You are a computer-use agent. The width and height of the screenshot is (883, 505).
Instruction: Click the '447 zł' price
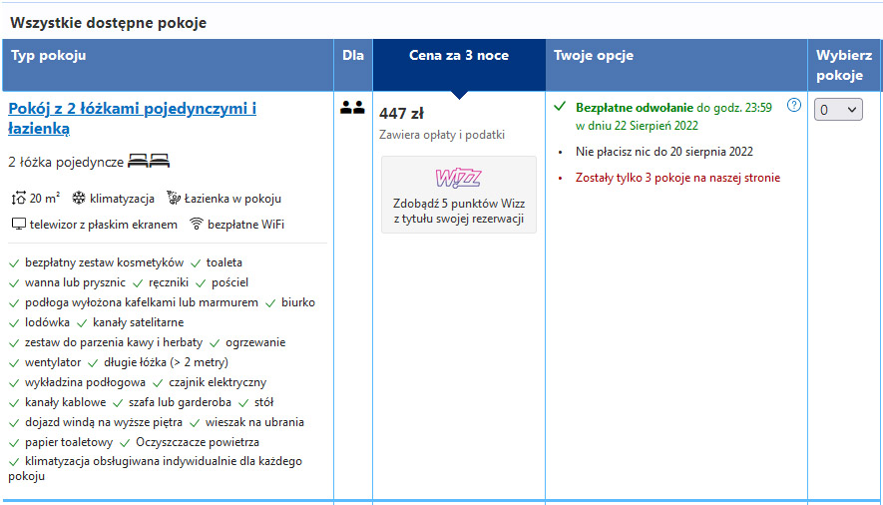click(x=401, y=114)
